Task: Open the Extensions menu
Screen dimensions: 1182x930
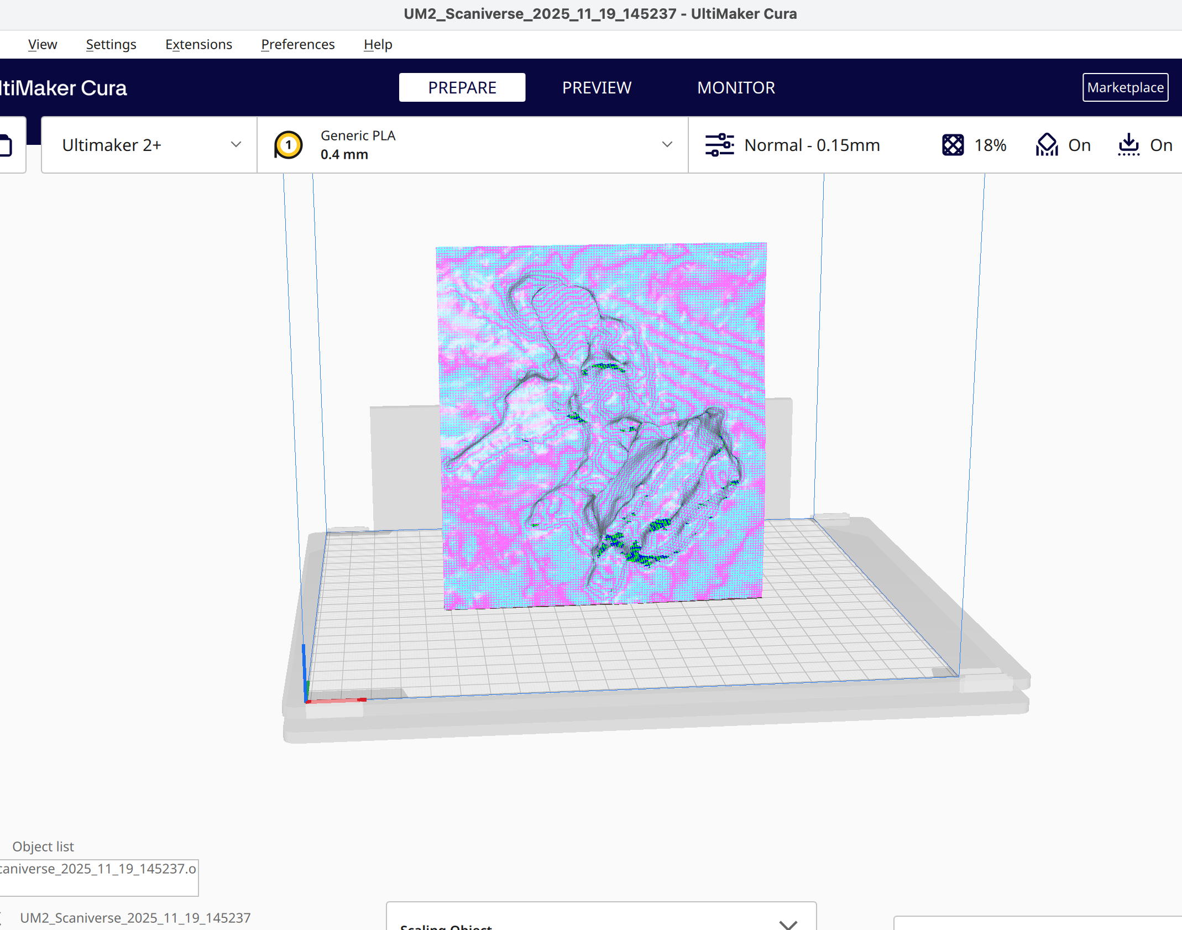Action: coord(198,44)
